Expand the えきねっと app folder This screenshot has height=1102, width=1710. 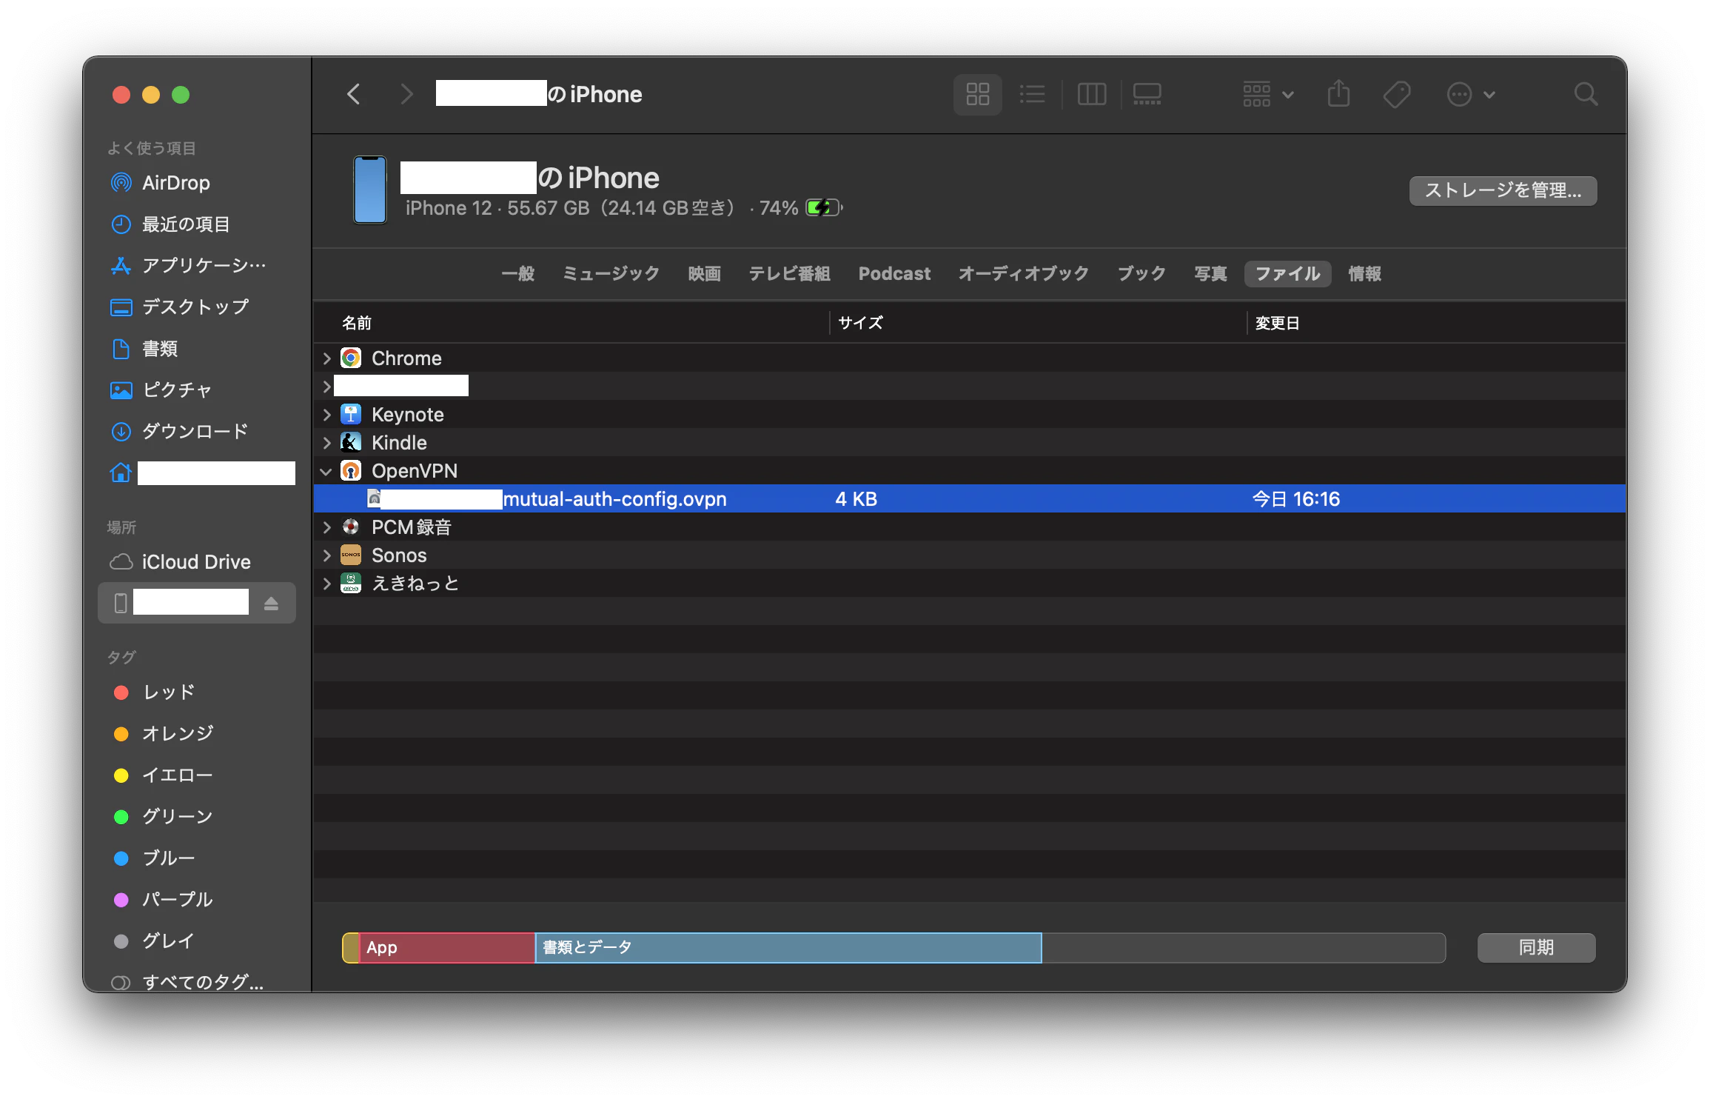326,584
